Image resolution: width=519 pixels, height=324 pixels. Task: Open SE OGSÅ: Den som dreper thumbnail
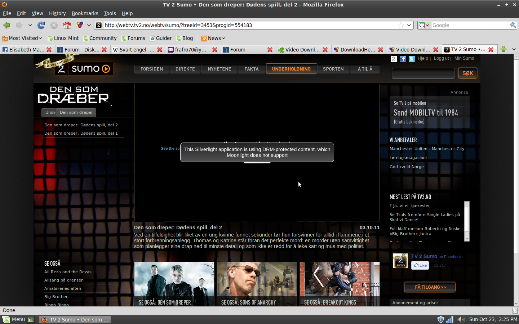click(174, 284)
